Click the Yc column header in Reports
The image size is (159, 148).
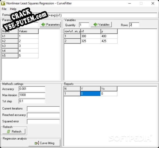tap(109, 89)
